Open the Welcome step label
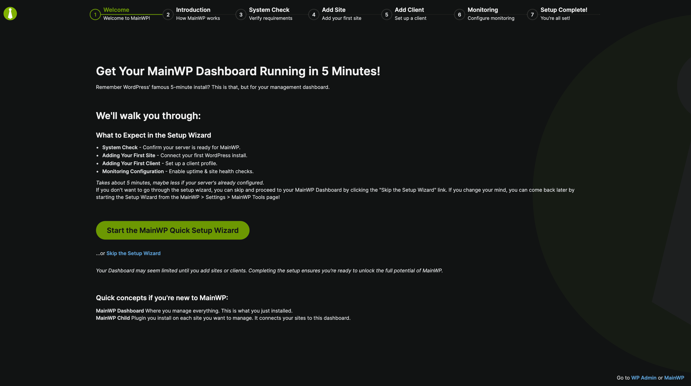The width and height of the screenshot is (691, 386). pyautogui.click(x=116, y=10)
